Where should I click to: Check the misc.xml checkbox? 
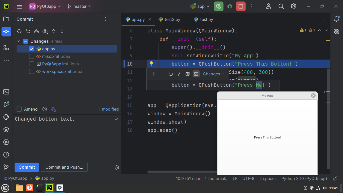point(32,56)
